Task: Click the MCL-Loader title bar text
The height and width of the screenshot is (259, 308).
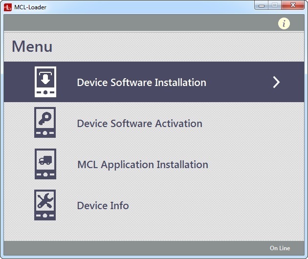Action: tap(30, 7)
